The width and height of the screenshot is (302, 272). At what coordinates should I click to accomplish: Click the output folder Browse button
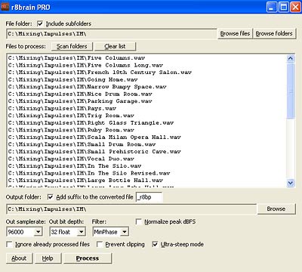(276, 209)
